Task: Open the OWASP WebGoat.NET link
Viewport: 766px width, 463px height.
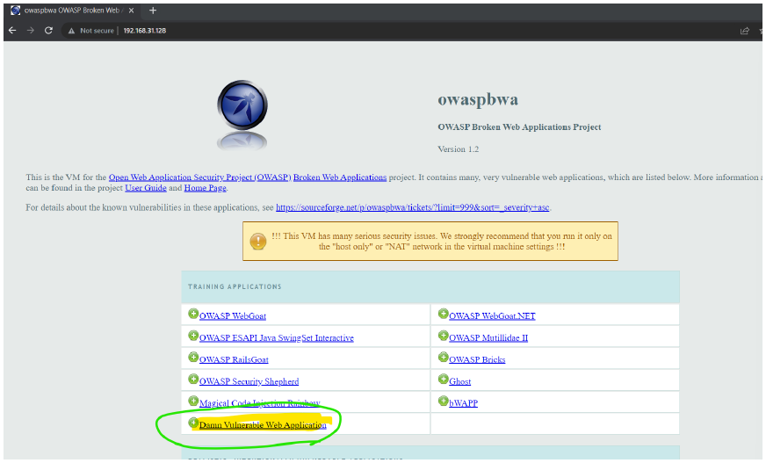Action: point(492,316)
